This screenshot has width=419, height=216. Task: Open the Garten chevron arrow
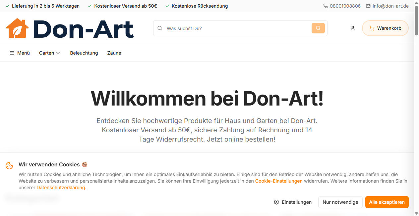(58, 53)
